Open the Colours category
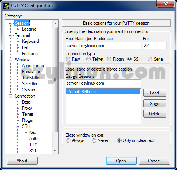The height and width of the screenshot is (170, 177). (x=28, y=90)
